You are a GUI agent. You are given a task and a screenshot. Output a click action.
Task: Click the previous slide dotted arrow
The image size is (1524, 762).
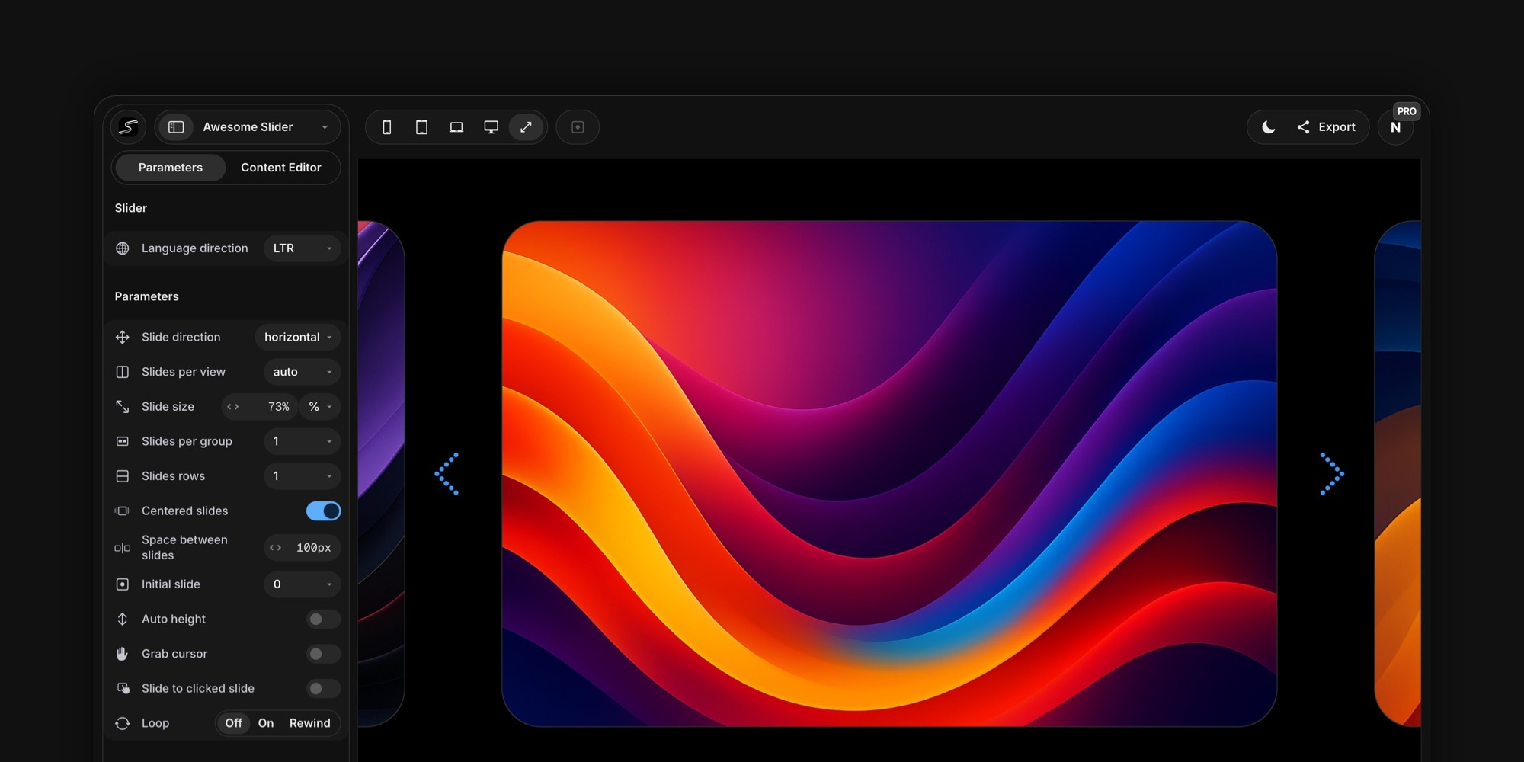tap(447, 474)
